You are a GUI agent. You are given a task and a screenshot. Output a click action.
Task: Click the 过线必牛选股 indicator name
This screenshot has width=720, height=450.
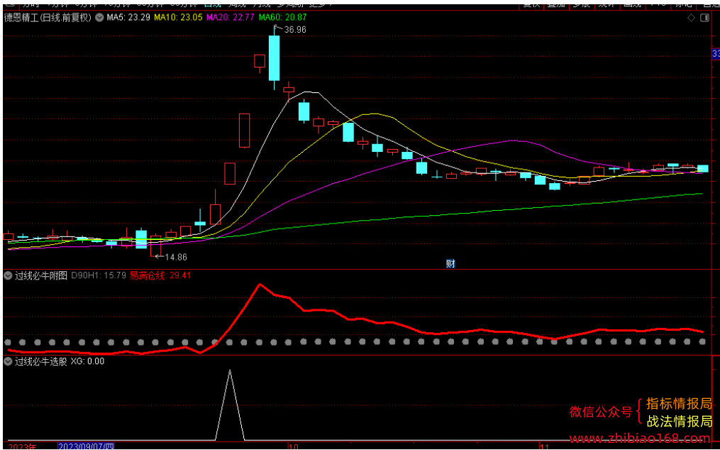[x=41, y=361]
